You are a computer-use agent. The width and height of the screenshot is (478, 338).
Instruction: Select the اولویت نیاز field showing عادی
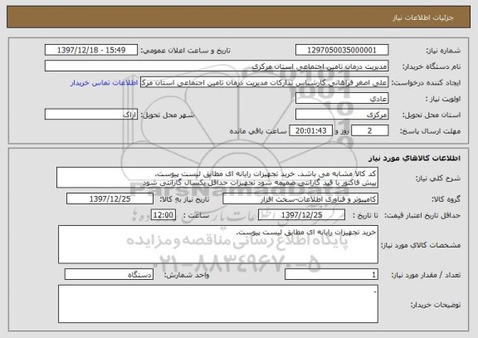[x=342, y=98]
